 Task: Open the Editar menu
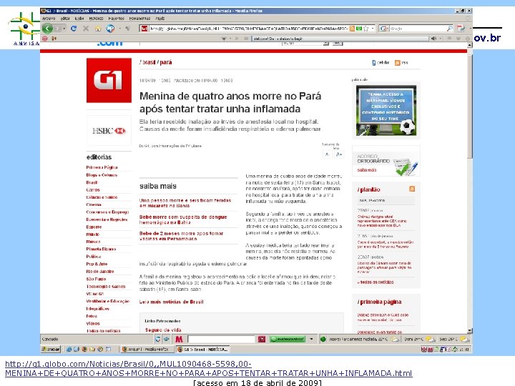[65, 19]
